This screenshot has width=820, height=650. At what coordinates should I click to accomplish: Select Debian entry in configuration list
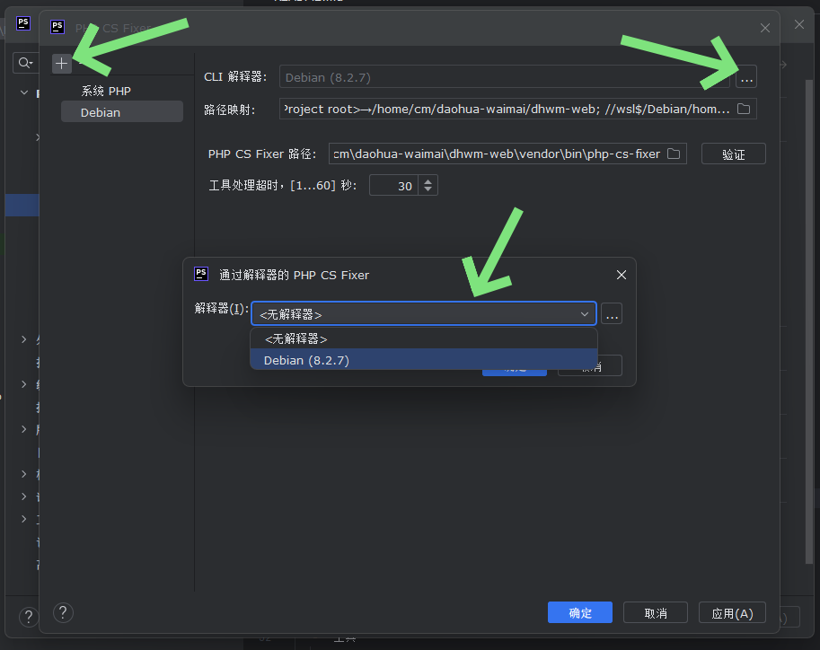tap(122, 112)
